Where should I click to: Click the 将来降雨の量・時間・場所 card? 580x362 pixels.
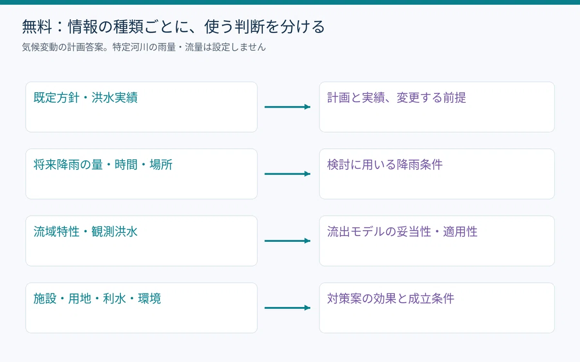click(x=142, y=174)
